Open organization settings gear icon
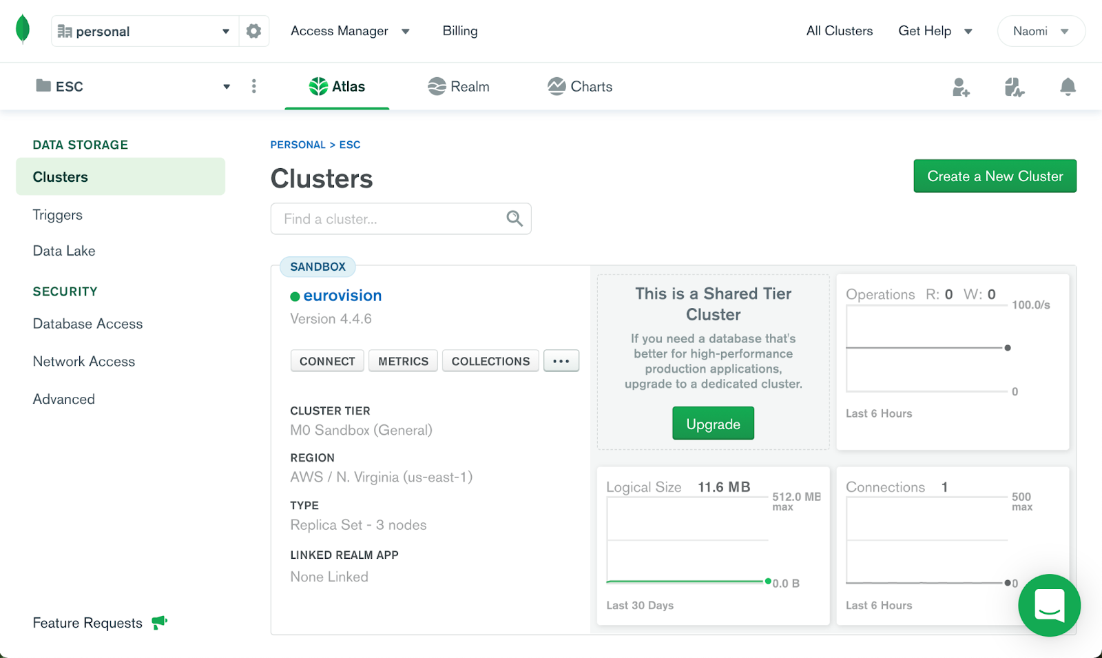The width and height of the screenshot is (1102, 658). [x=253, y=31]
